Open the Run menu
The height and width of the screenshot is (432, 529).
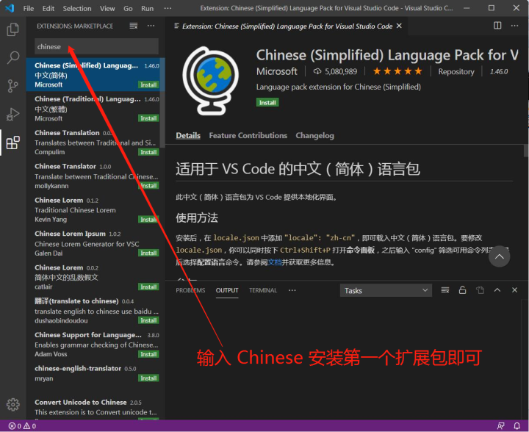(147, 8)
